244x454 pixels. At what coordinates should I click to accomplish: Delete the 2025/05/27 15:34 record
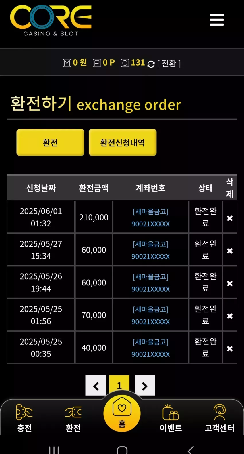point(230,251)
